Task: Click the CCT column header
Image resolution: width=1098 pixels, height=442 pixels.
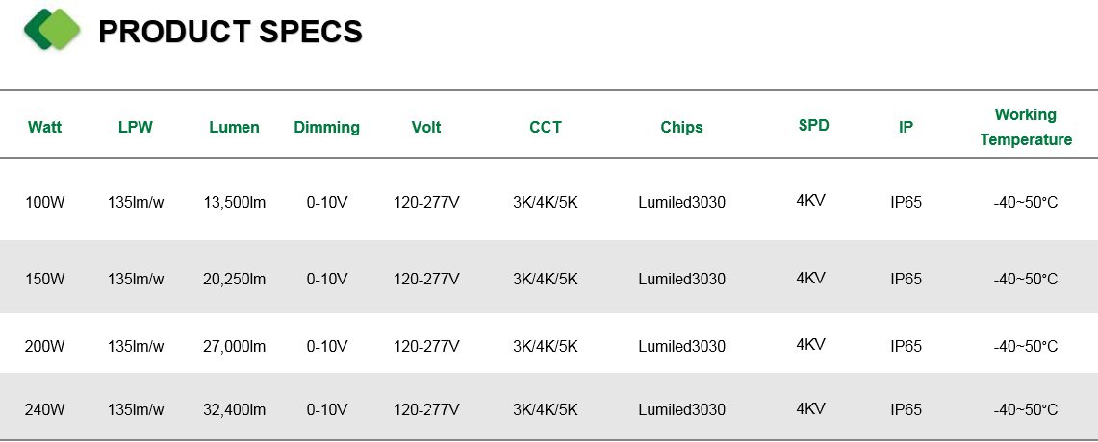Action: click(x=546, y=127)
